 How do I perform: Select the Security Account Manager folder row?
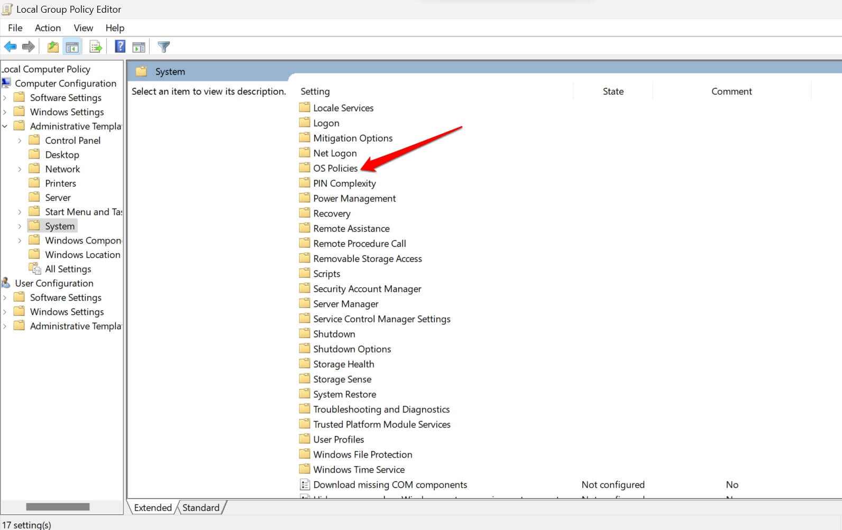(x=360, y=289)
